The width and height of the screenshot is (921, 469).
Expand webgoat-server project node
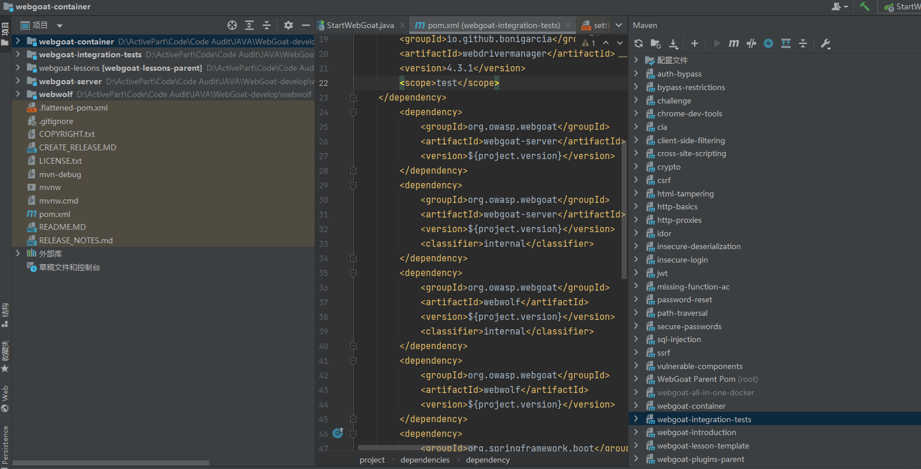(18, 81)
